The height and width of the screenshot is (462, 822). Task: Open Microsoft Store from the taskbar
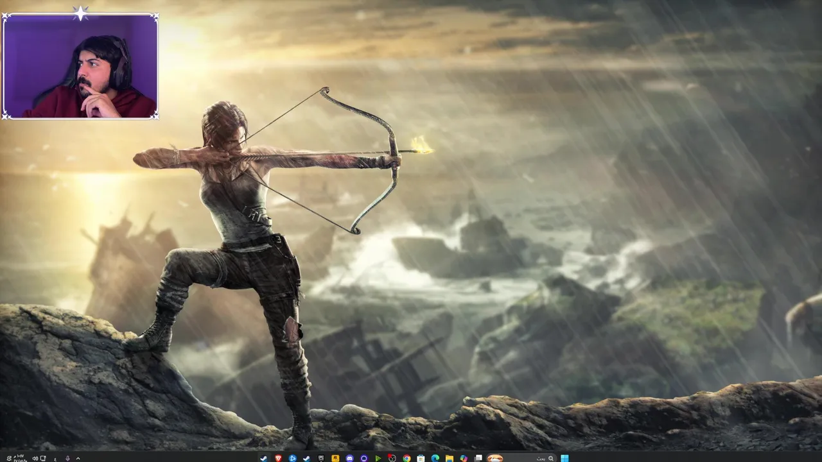(x=421, y=458)
